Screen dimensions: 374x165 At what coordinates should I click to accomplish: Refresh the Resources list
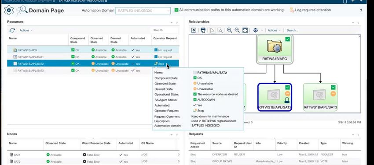[12, 30]
